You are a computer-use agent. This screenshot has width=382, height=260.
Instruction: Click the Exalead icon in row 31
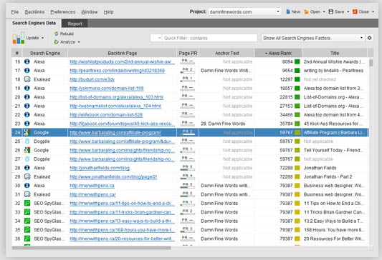point(27,194)
